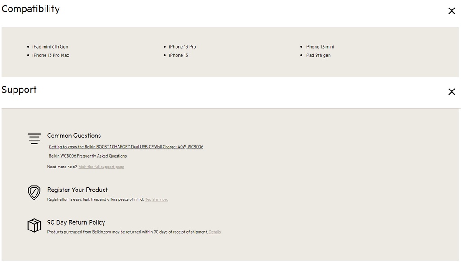Click the Common Questions list icon
This screenshot has height=262, width=461.
tap(34, 138)
